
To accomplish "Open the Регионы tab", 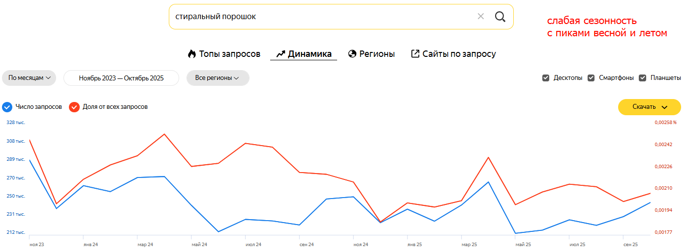I will (x=377, y=54).
